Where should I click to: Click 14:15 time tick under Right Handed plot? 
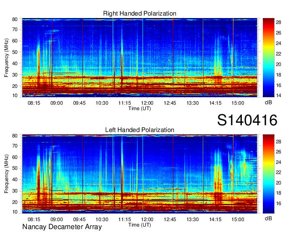pos(215,103)
